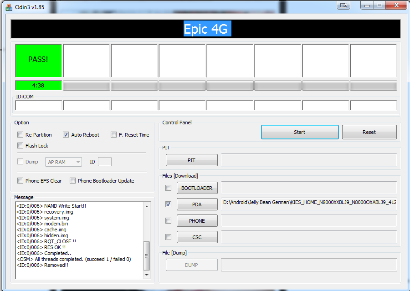Select the 'RQT_CLOSE !!' log line
The width and height of the screenshot is (410, 291).
coord(46,241)
